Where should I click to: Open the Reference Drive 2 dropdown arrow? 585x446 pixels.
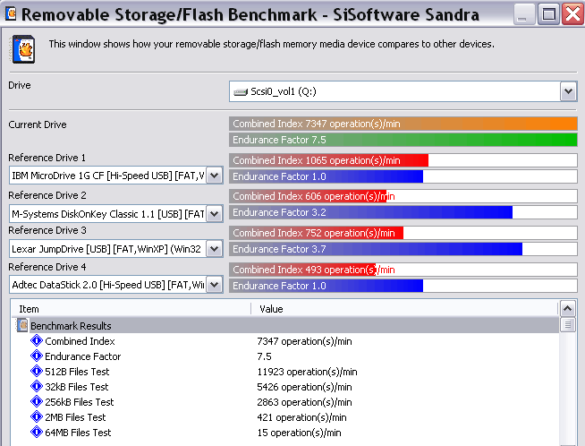pos(214,214)
